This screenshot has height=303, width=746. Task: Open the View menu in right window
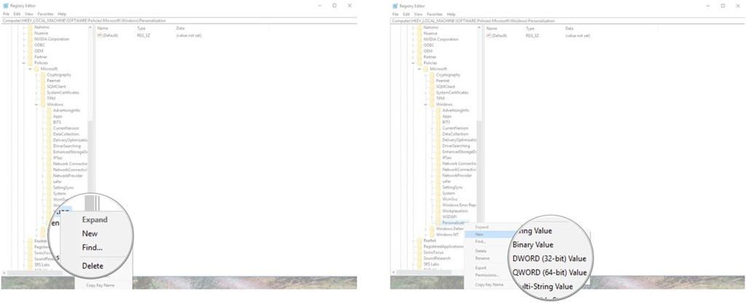coord(418,15)
